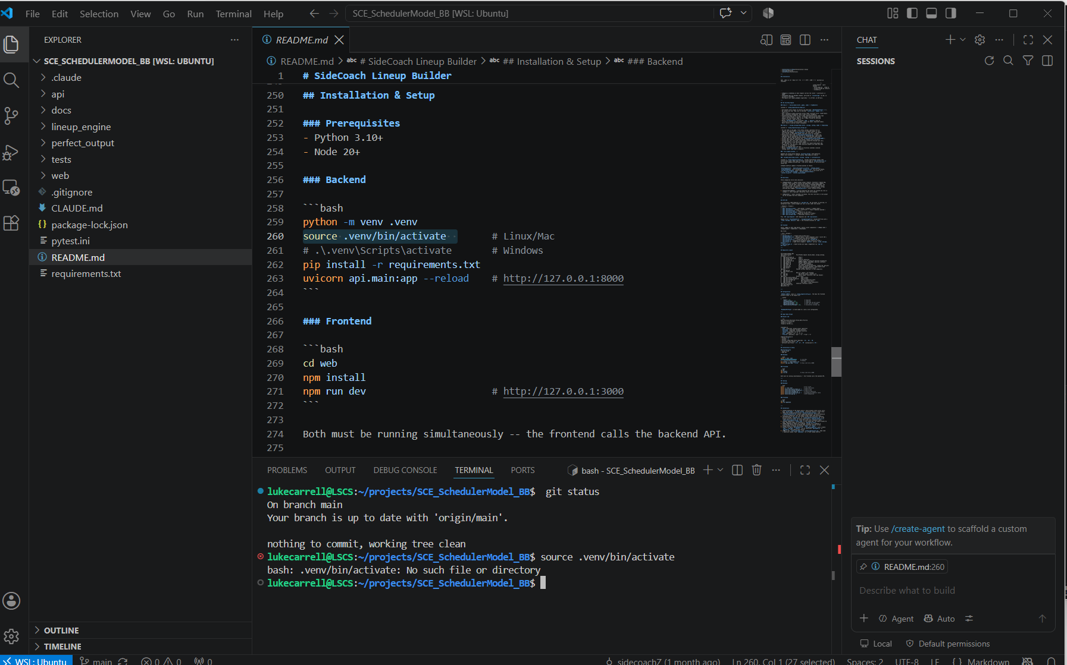Open the Search view in activity bar
Screen dimensions: 1067x665
pyautogui.click(x=11, y=80)
